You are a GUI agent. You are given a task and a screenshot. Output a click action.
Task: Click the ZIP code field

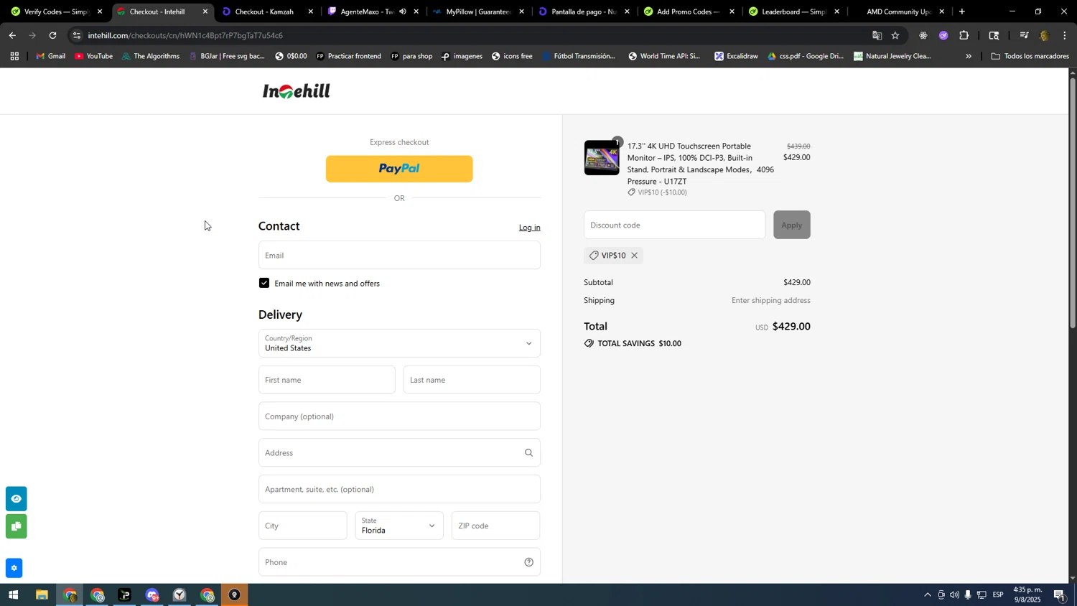pyautogui.click(x=495, y=526)
